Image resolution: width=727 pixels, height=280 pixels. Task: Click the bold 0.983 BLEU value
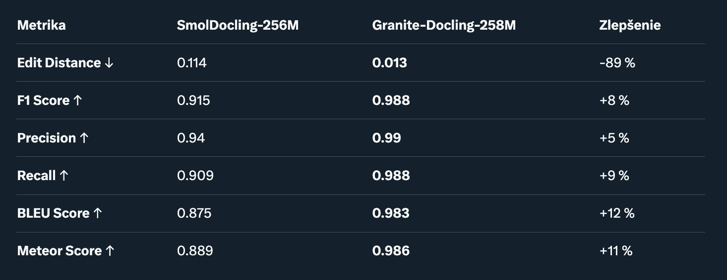click(x=391, y=213)
